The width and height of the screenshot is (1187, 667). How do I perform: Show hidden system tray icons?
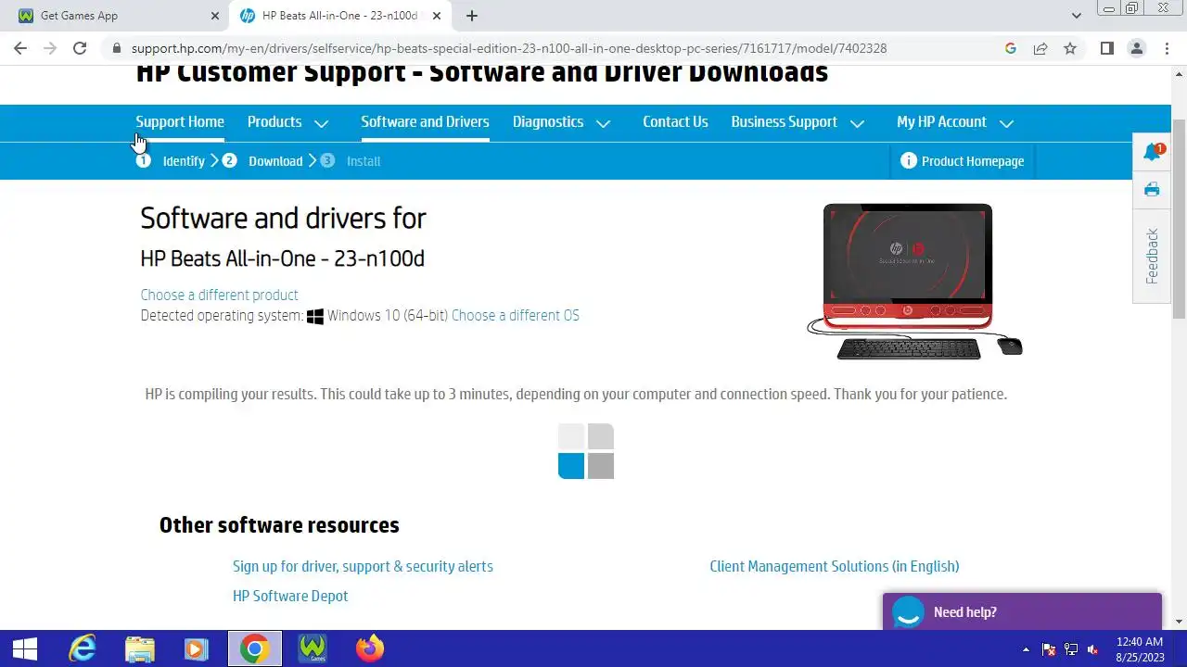tap(1026, 649)
